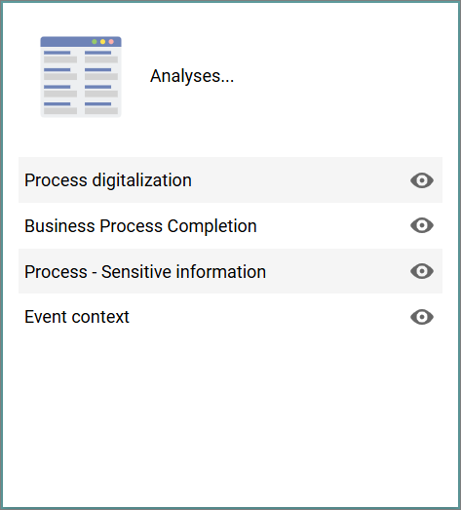This screenshot has height=510, width=461.
Task: Click blank space in the Event context row
Action: tap(270, 317)
